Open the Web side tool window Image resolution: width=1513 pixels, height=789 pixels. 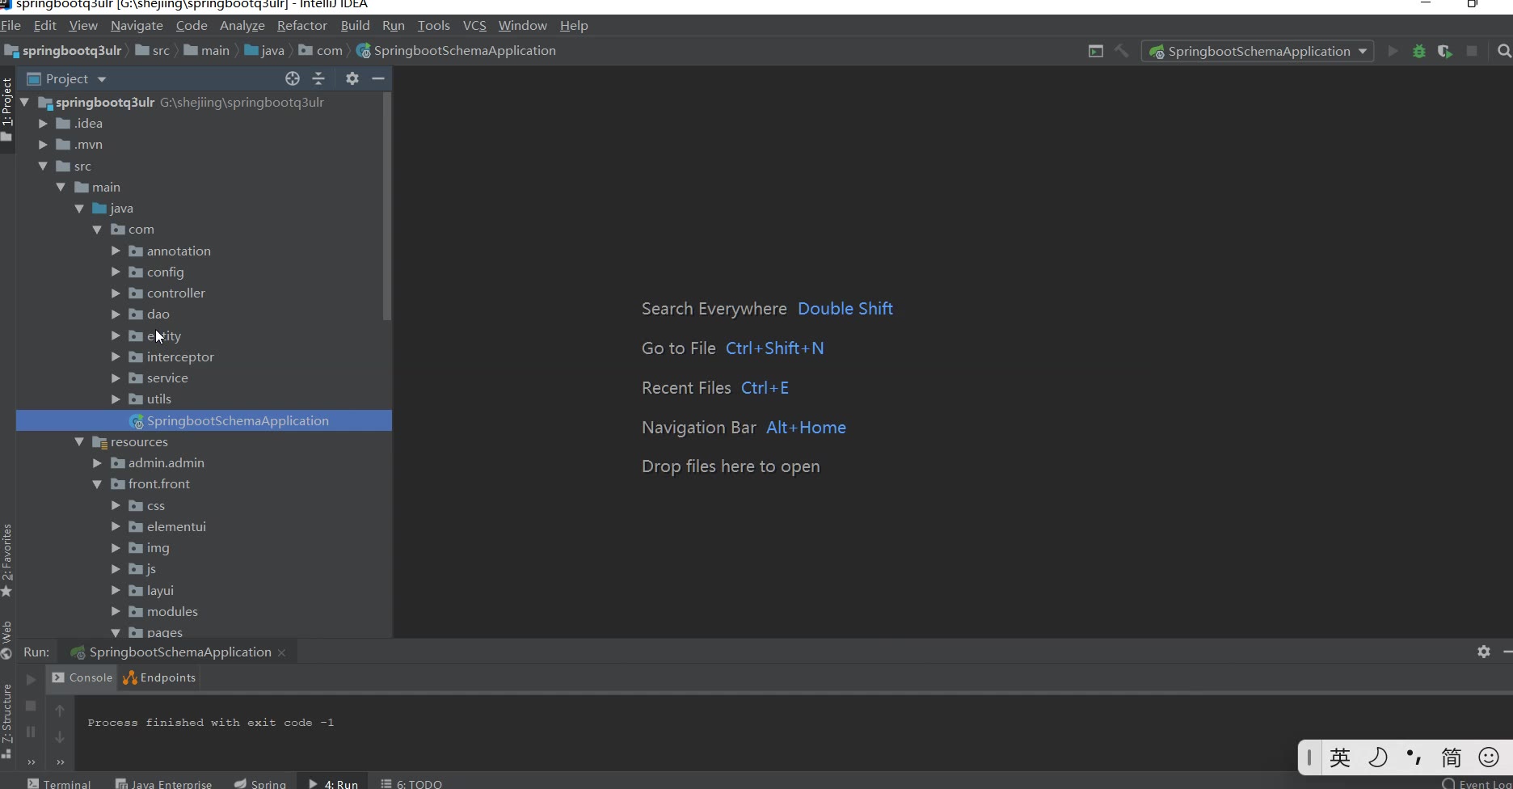pyautogui.click(x=7, y=639)
